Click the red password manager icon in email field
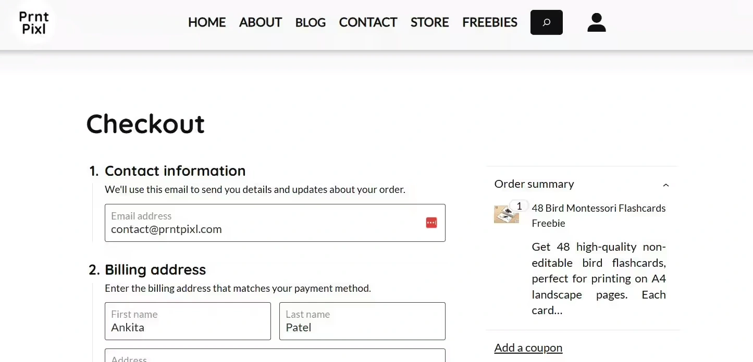Viewport: 753px width, 362px height. [x=431, y=223]
